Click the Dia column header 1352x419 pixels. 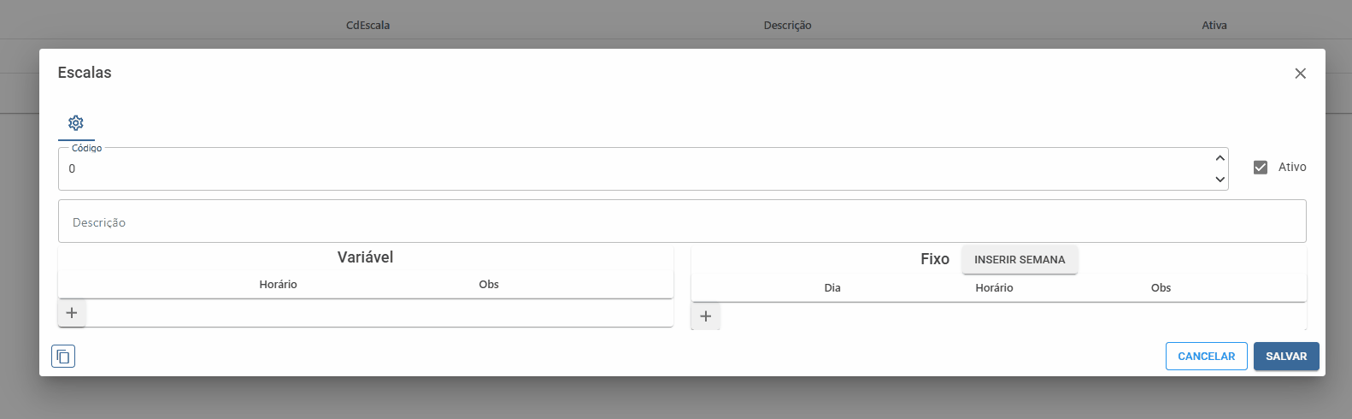(832, 288)
